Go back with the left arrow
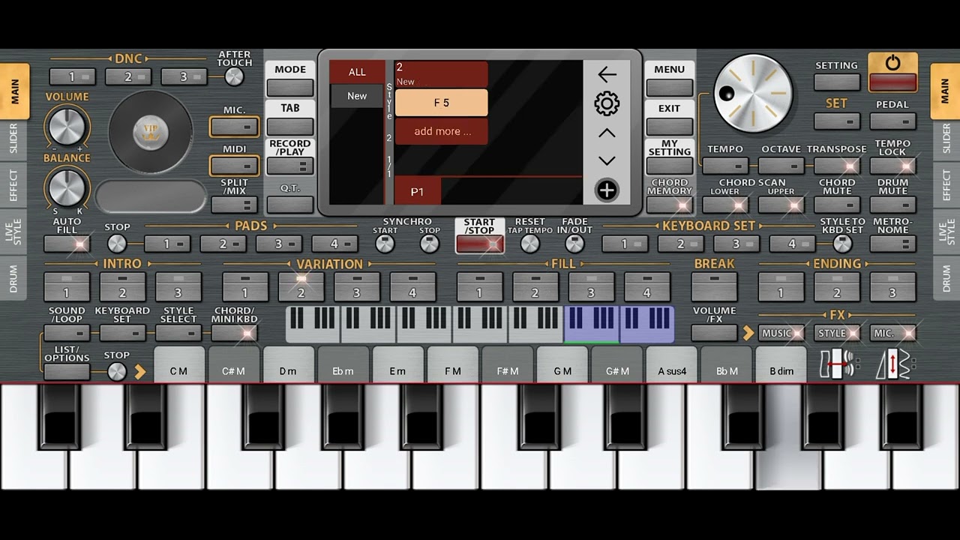 click(x=607, y=74)
